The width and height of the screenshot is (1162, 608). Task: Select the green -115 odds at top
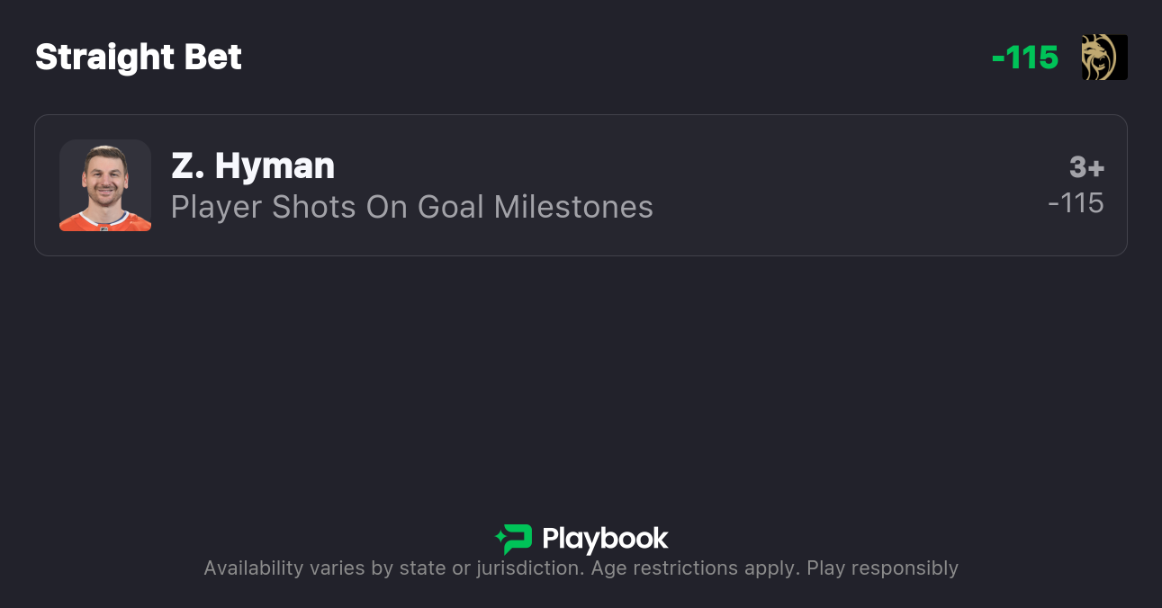tap(1024, 58)
